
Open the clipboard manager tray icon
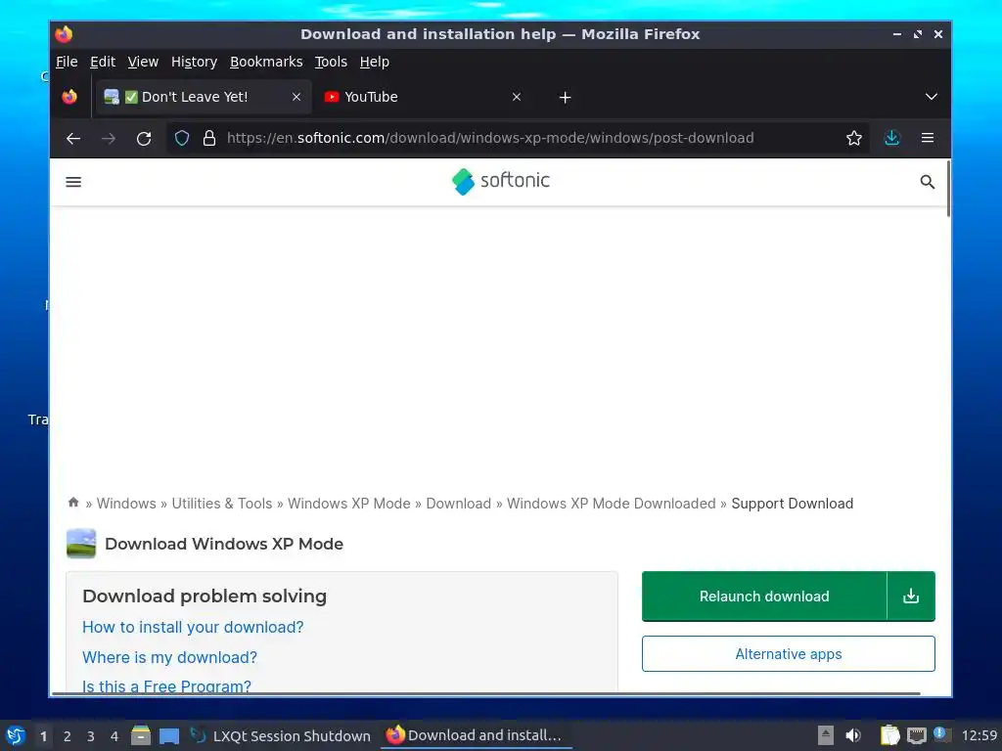pyautogui.click(x=890, y=735)
